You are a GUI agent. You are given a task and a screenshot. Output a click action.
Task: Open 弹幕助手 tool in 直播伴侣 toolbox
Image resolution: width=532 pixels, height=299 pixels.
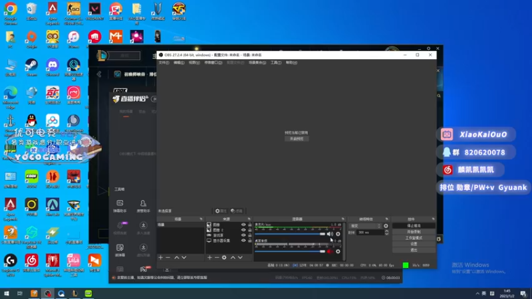pos(120,206)
